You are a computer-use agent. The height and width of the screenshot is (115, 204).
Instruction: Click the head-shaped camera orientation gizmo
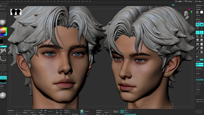point(186,15)
